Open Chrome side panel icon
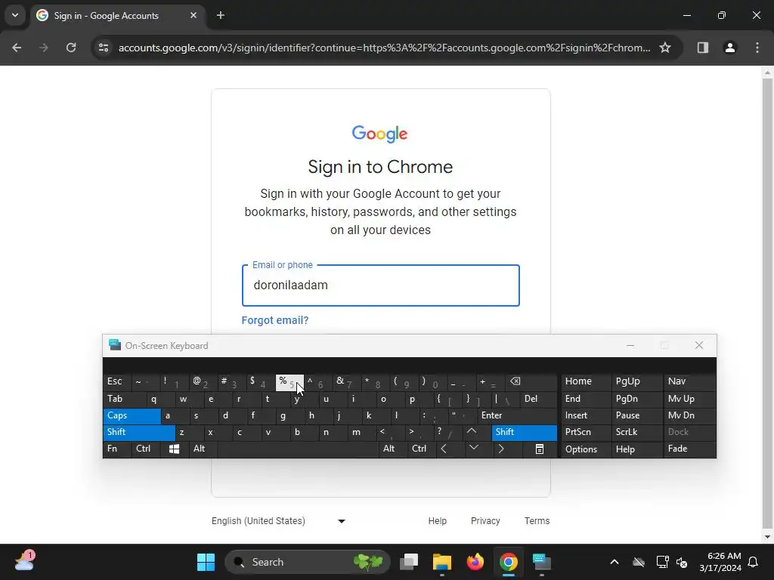Viewport: 774px width, 580px height. point(703,48)
